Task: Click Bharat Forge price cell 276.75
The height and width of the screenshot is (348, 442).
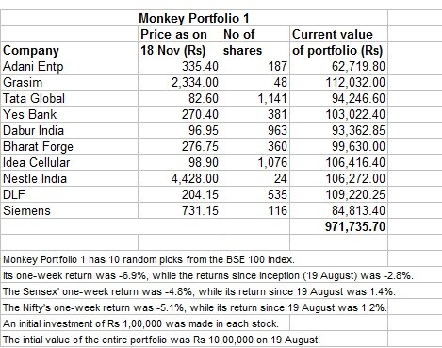Action: [x=179, y=146]
